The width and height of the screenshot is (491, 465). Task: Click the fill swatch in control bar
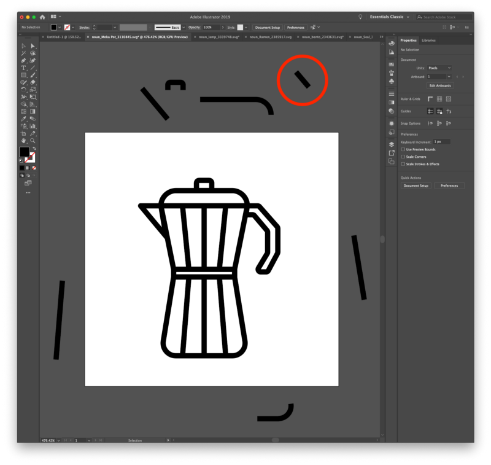tap(54, 28)
